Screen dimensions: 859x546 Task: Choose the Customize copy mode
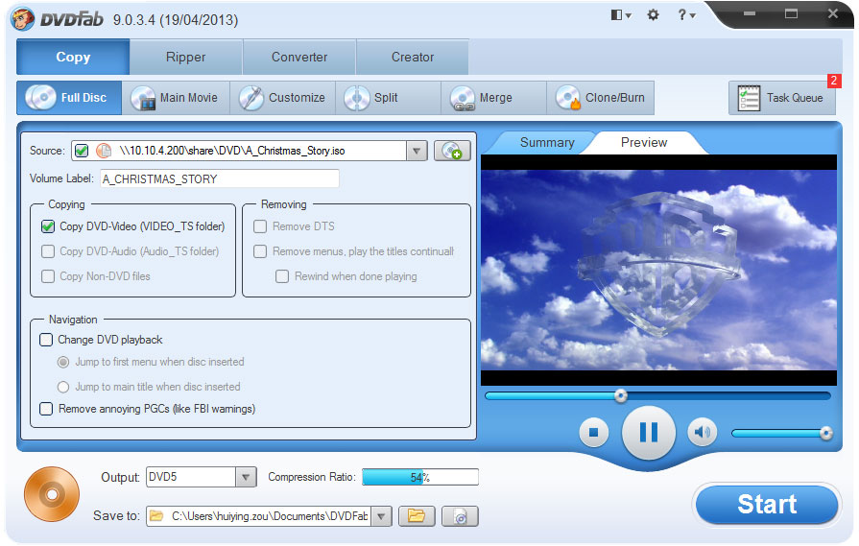point(282,98)
